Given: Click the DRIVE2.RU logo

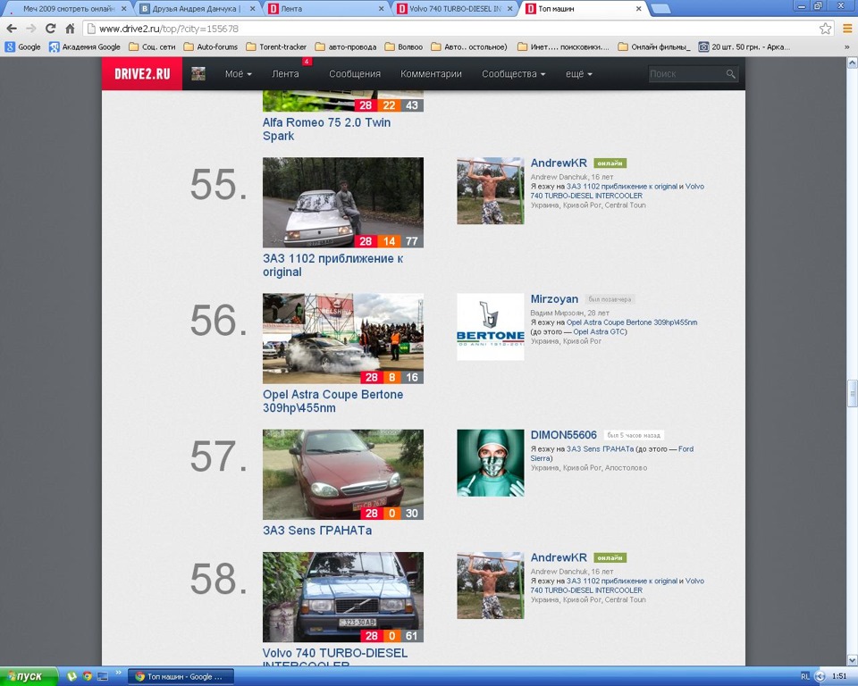Looking at the screenshot, I should (x=142, y=74).
